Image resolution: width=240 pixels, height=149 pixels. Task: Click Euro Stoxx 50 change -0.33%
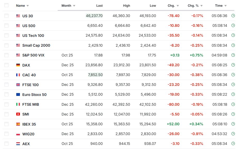point(197,95)
